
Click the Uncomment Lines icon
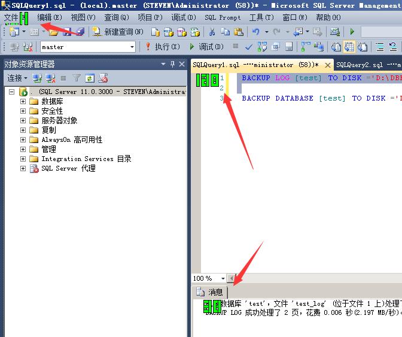tap(393, 47)
